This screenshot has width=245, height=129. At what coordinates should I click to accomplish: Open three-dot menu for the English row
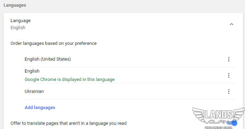pos(229,75)
